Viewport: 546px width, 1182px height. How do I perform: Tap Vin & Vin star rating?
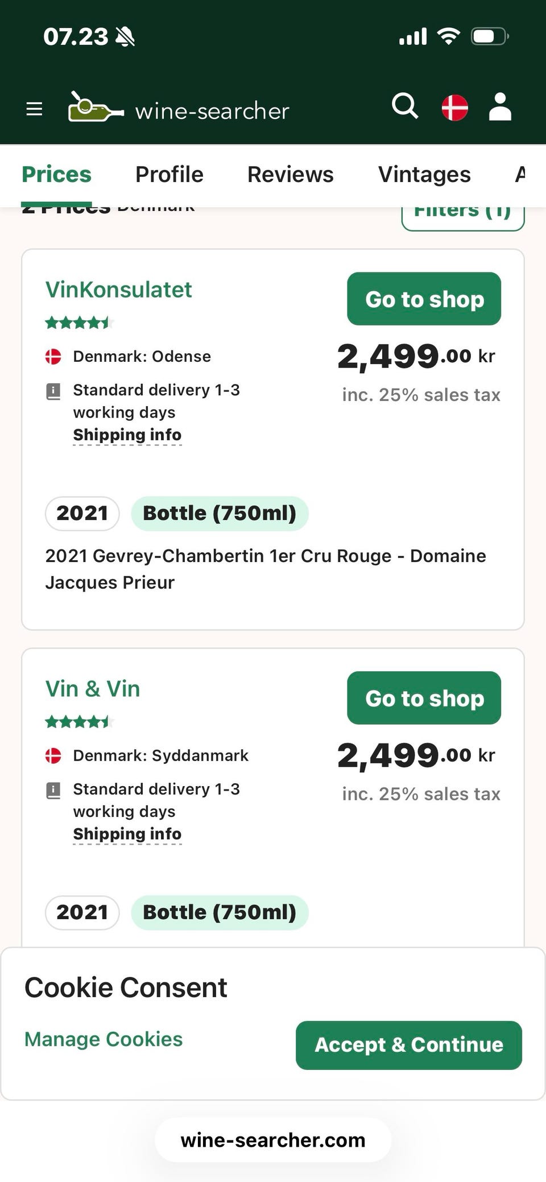click(79, 722)
